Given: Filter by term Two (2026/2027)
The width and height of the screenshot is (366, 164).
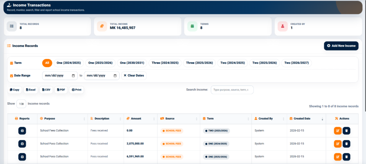Looking at the screenshot, I should 296,63.
